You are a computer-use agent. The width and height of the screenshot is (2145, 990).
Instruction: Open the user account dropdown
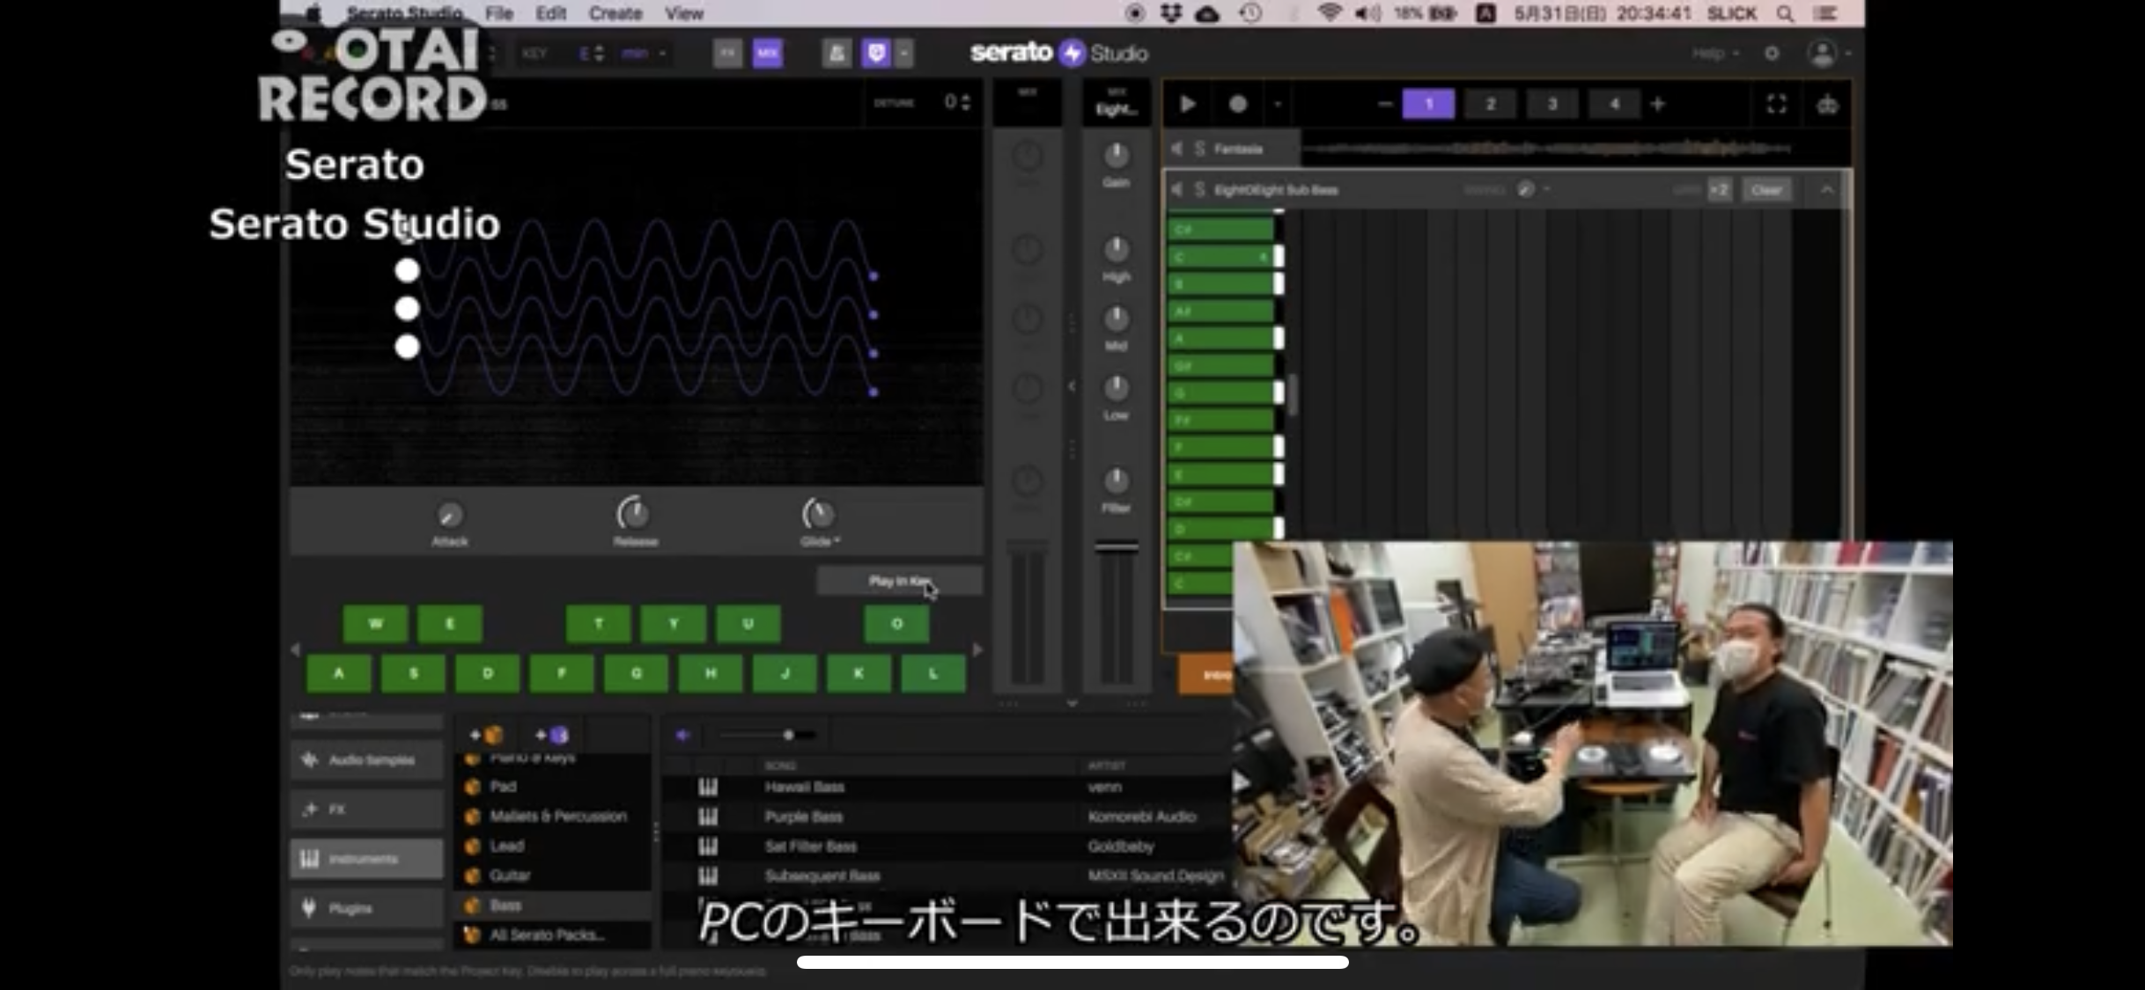pos(1829,54)
